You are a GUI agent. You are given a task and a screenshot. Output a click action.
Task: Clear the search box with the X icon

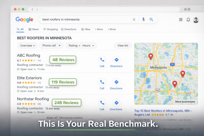134,19
